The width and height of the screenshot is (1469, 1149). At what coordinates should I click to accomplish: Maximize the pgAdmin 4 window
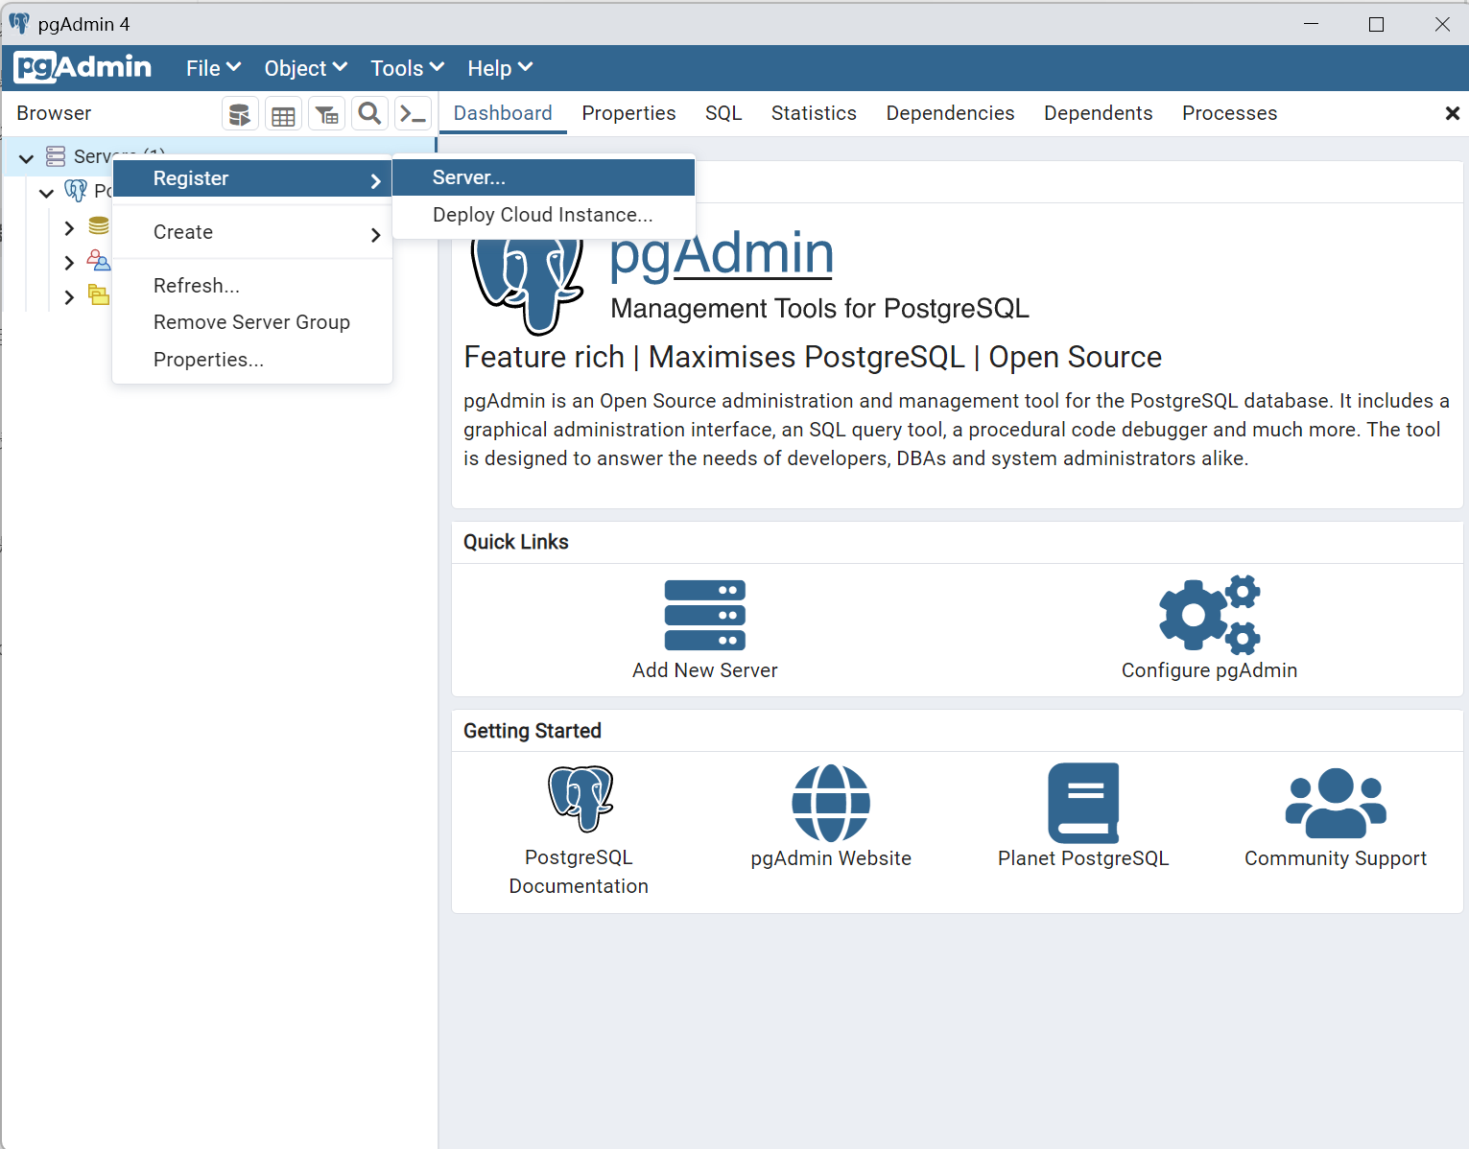pos(1376,24)
